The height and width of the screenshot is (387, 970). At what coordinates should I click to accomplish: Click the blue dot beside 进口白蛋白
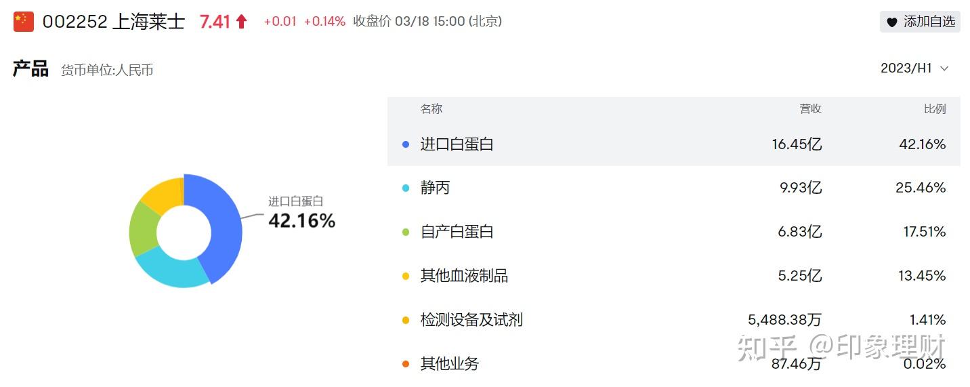406,144
